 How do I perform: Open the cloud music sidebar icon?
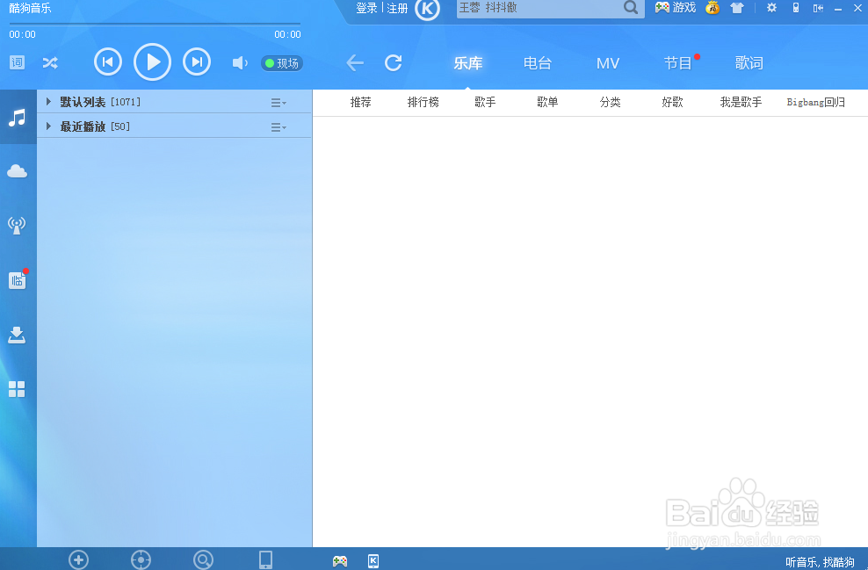18,171
